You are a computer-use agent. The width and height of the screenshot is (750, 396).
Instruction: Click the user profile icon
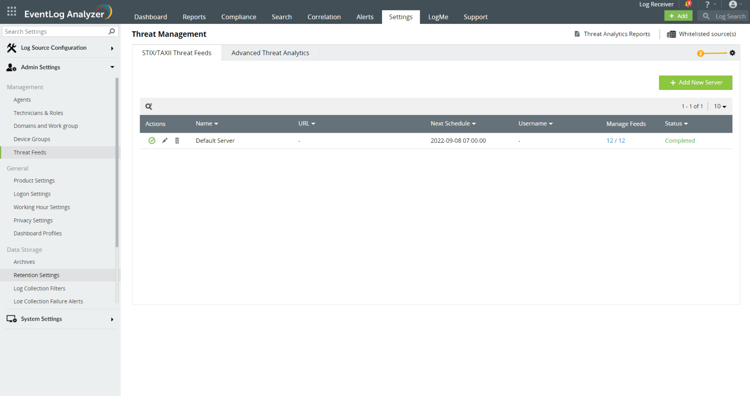click(x=733, y=4)
